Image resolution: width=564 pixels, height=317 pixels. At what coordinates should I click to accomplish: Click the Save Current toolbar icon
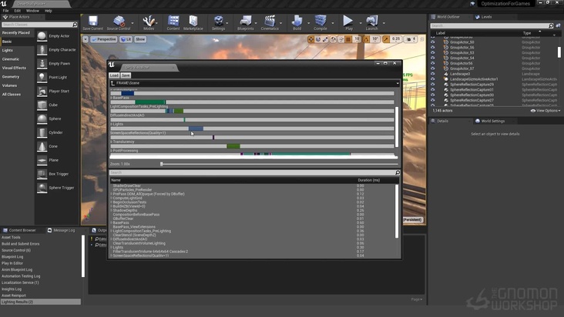point(92,22)
